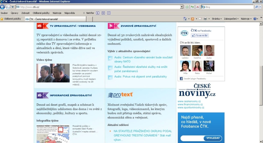
Task: Open ZVUKOVÉ ZPRAVODAJSTVÍ heading link
Action: point(138,26)
